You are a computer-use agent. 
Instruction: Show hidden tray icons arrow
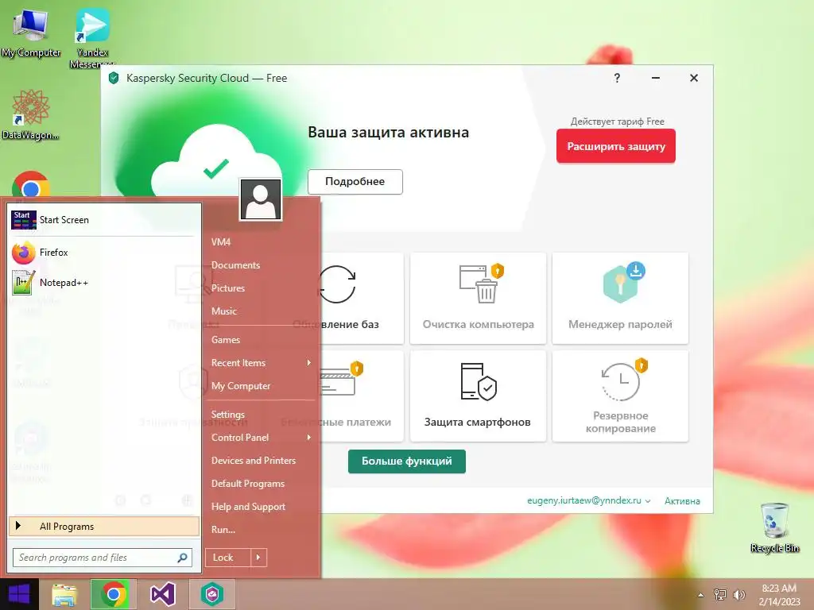pos(701,595)
